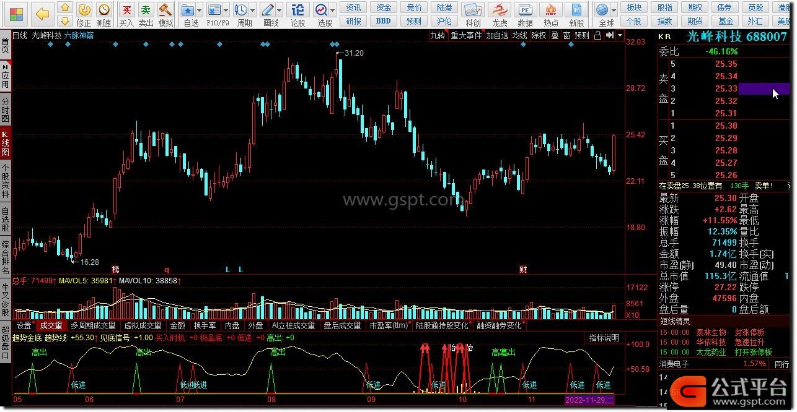Open the 热点 hot topics icon
797x412 pixels.
551,14
